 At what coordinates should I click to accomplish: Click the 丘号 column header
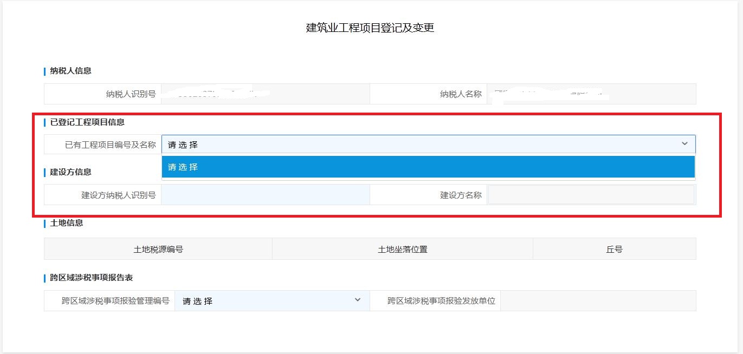615,248
